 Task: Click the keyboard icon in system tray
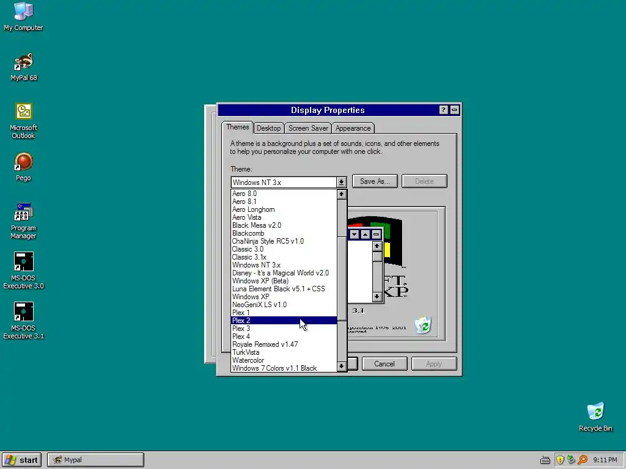[x=545, y=460]
